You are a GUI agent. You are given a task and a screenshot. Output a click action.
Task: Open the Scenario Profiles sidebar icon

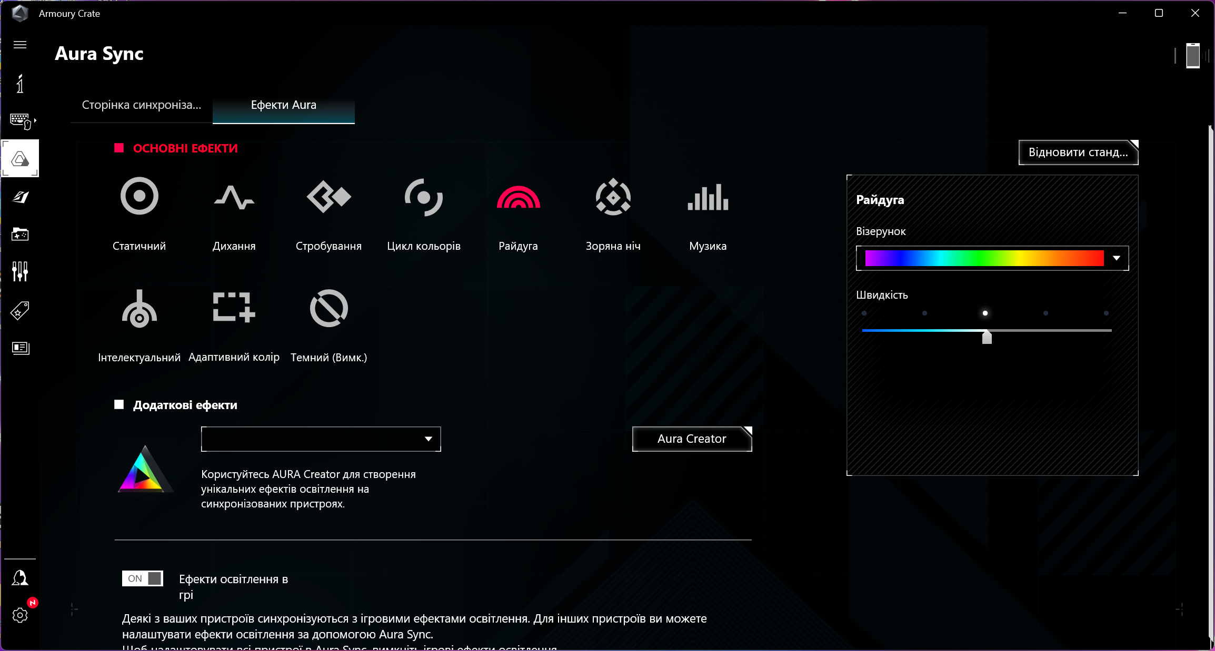[20, 197]
